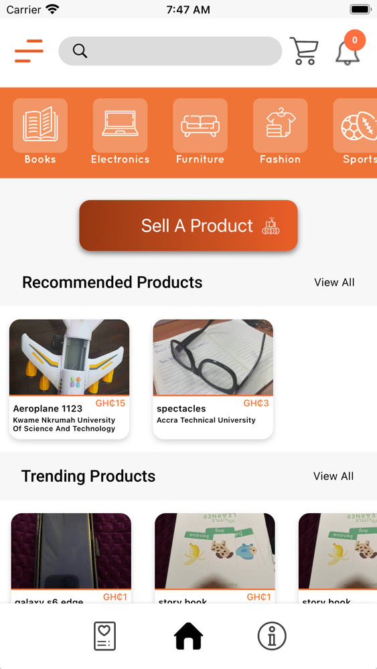Focus the search input field
The image size is (377, 669).
tap(170, 51)
